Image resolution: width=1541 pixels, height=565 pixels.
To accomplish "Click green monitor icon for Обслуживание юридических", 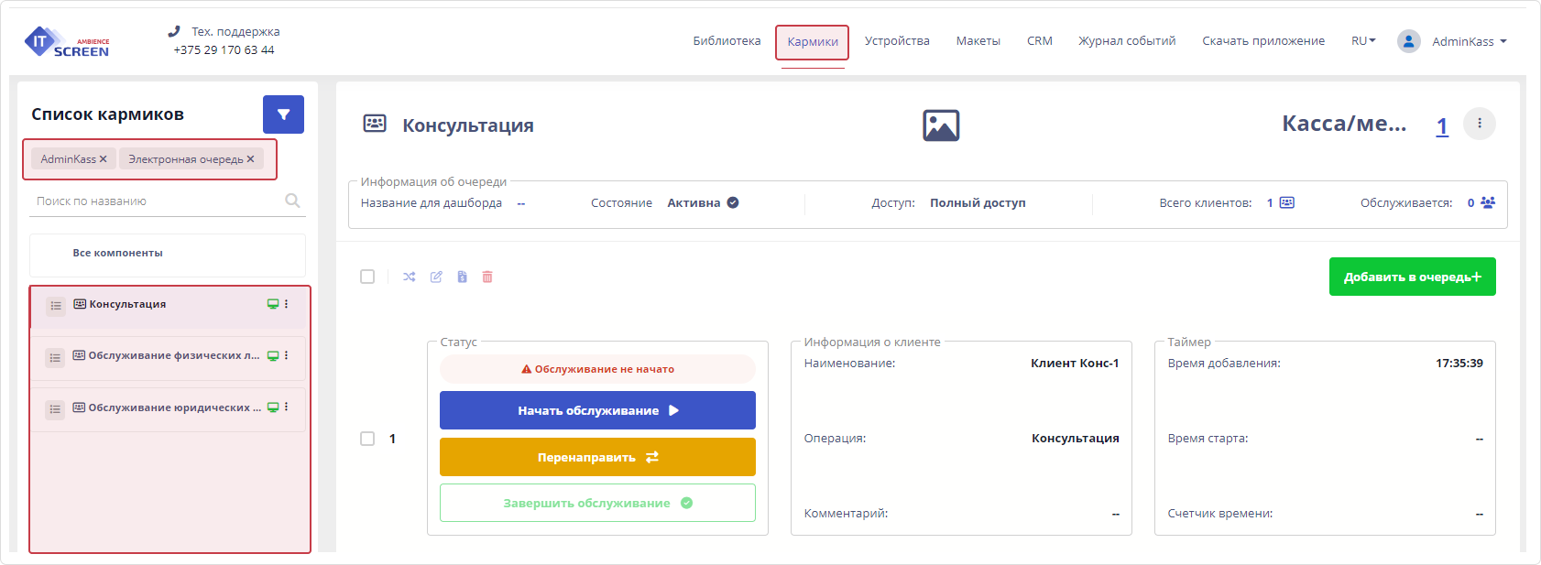I will point(272,407).
